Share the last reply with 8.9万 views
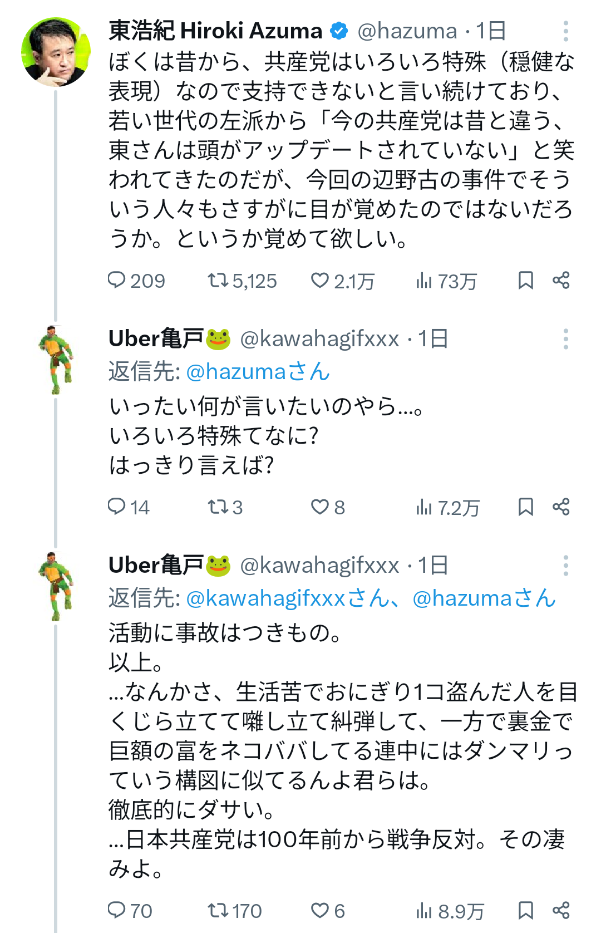The width and height of the screenshot is (601, 933). pos(561,911)
